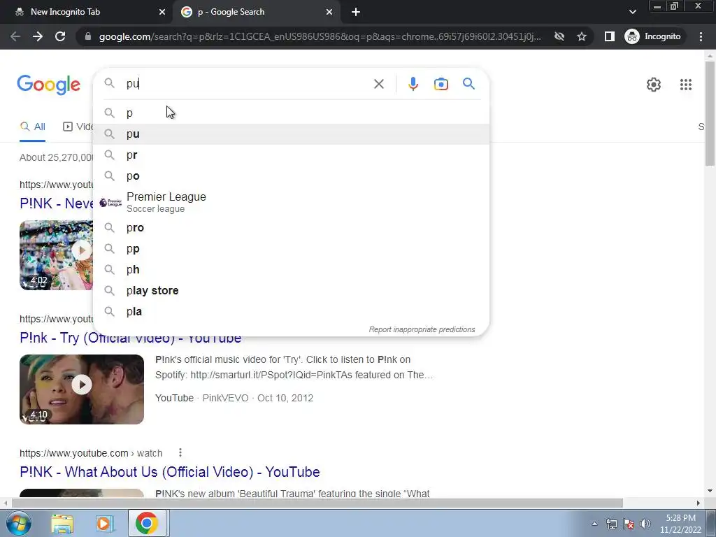Close the p - Google Search tab
Image resolution: width=716 pixels, height=537 pixels.
point(329,13)
